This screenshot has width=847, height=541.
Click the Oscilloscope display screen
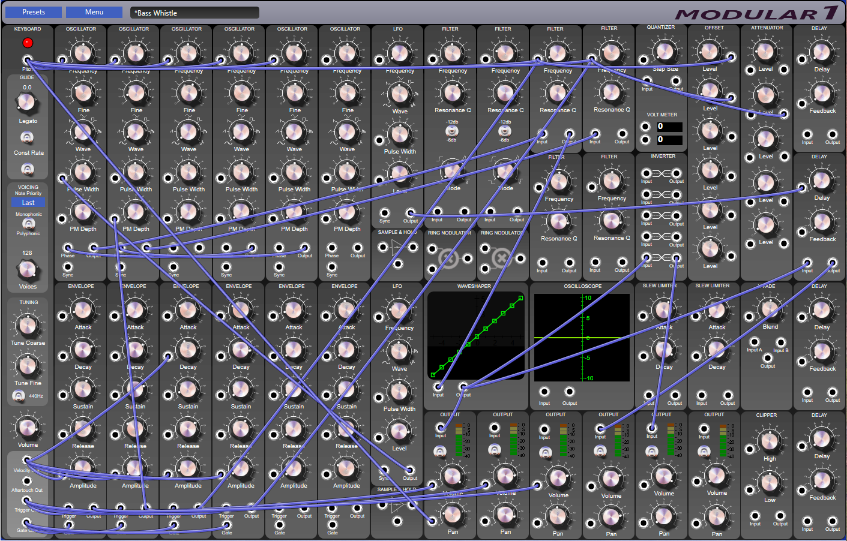582,337
